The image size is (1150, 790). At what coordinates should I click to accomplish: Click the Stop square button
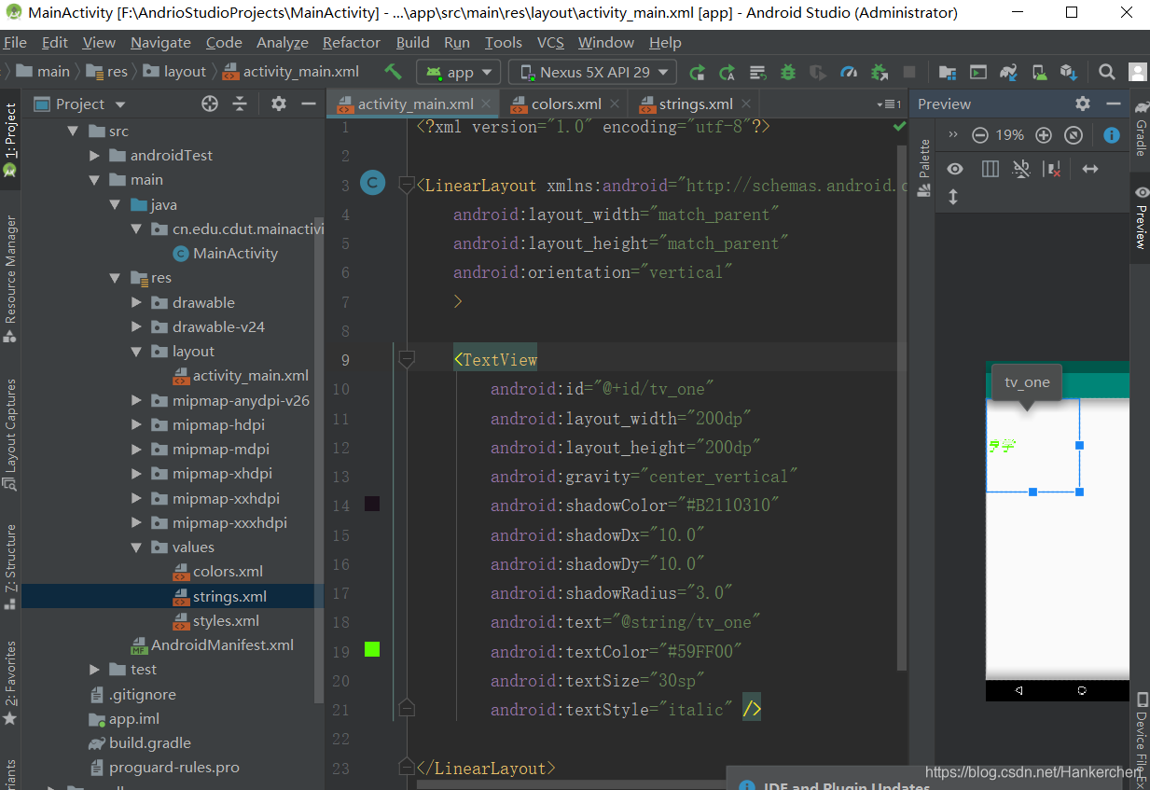pos(909,72)
